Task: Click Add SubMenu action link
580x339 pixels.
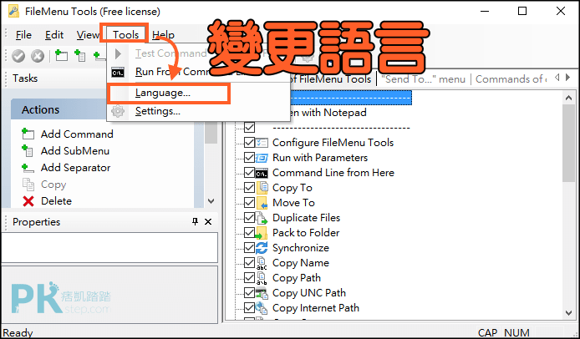Action: (75, 151)
